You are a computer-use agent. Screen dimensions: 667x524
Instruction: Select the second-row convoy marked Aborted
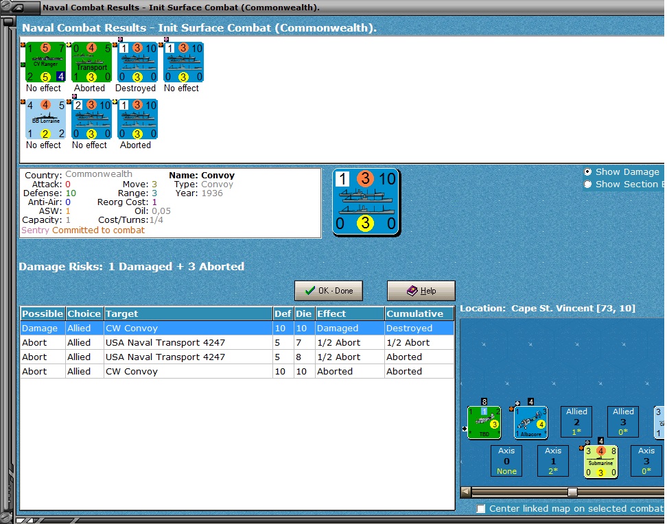(x=137, y=119)
